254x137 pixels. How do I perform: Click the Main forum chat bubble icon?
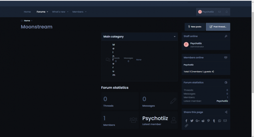point(108,60)
